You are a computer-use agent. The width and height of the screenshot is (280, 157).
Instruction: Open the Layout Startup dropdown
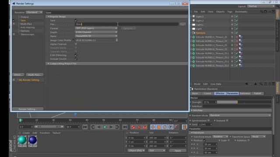pyautogui.click(x=261, y=6)
